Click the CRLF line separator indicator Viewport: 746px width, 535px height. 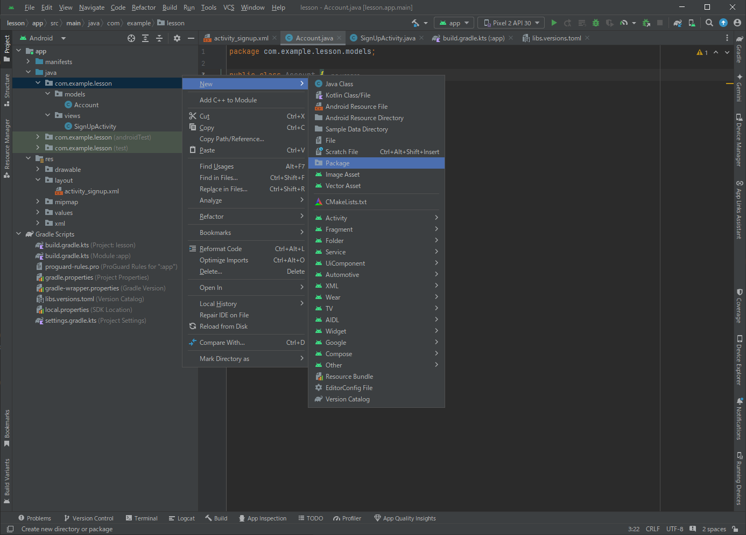pyautogui.click(x=653, y=529)
